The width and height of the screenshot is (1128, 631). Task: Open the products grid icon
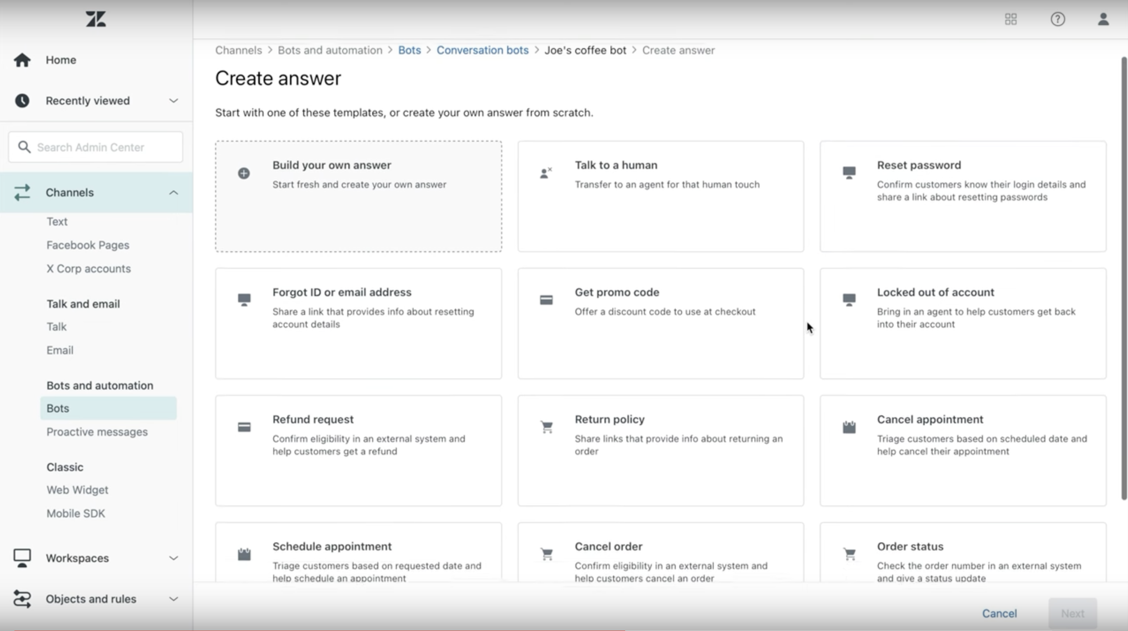[x=1011, y=19]
